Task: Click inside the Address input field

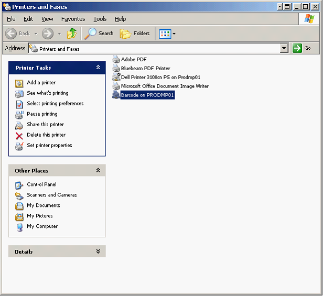Action: [157, 48]
